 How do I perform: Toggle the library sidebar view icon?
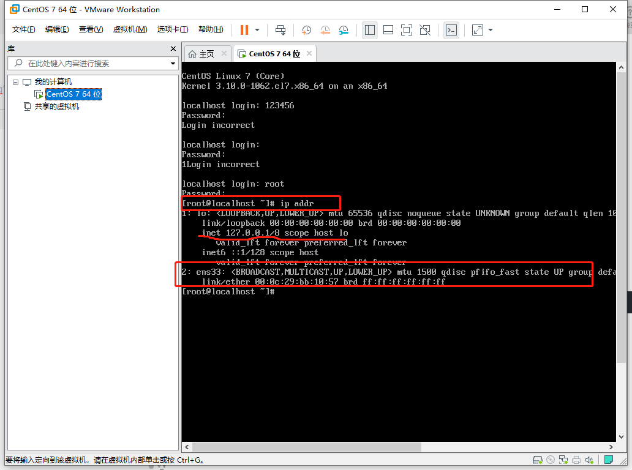point(370,30)
